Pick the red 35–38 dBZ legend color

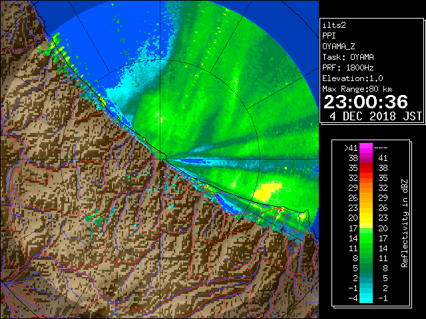366,168
